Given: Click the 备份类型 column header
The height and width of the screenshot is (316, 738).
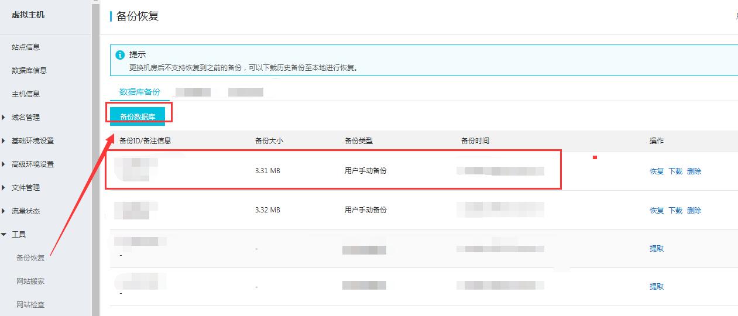Looking at the screenshot, I should [x=359, y=141].
